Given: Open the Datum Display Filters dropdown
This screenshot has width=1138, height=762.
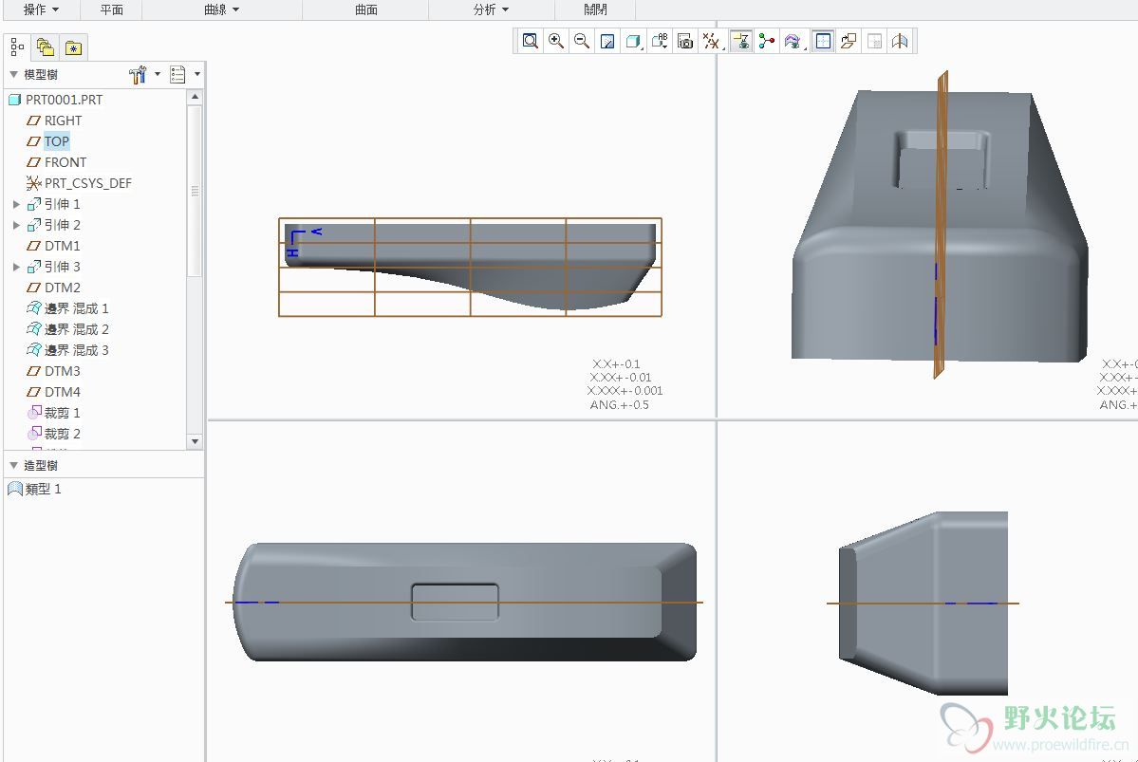Looking at the screenshot, I should 712,42.
